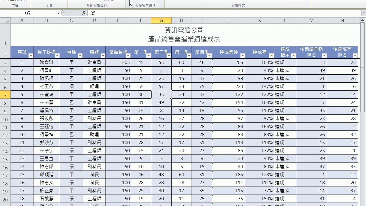Open the Name Box dropdown arrow
The height and width of the screenshot is (206, 366).
(58, 13)
